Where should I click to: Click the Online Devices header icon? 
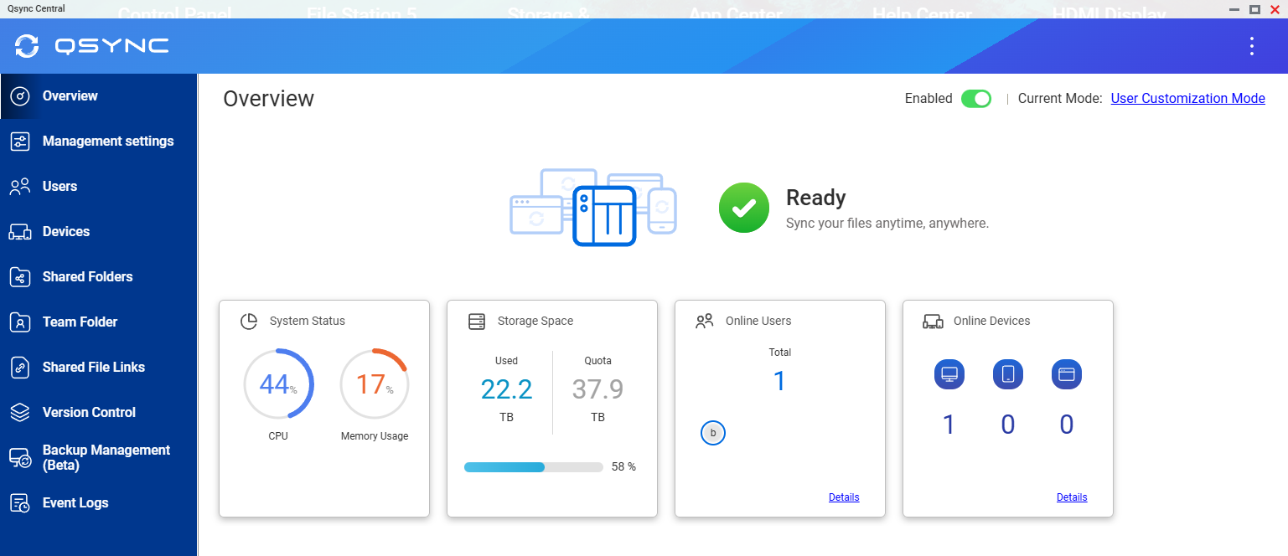(x=933, y=322)
